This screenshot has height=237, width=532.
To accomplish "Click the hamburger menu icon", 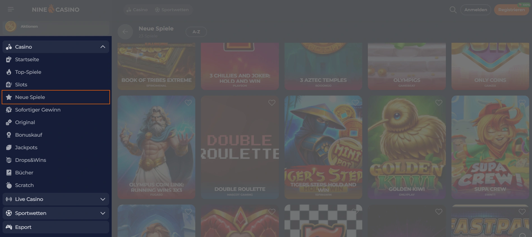I will [11, 10].
